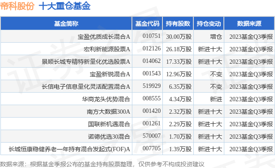
Task: Click the 基金简称 column header
Action: point(66,24)
